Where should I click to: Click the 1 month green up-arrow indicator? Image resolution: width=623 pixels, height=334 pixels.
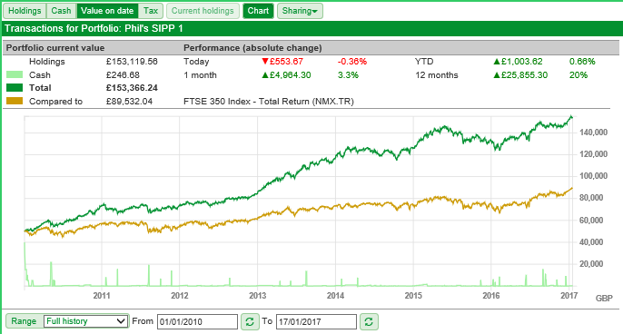[265, 75]
